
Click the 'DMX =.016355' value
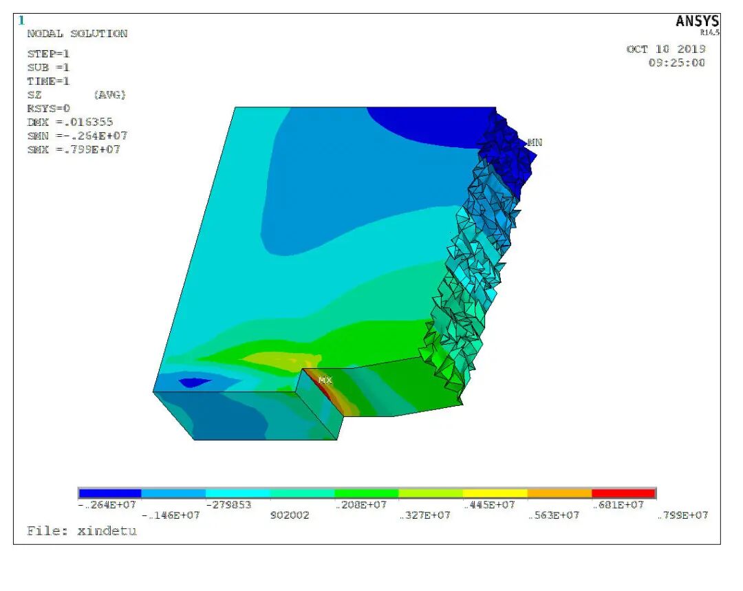pyautogui.click(x=70, y=122)
